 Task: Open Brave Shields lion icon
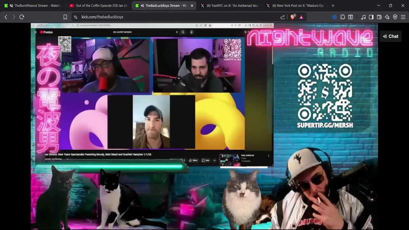coord(293,17)
